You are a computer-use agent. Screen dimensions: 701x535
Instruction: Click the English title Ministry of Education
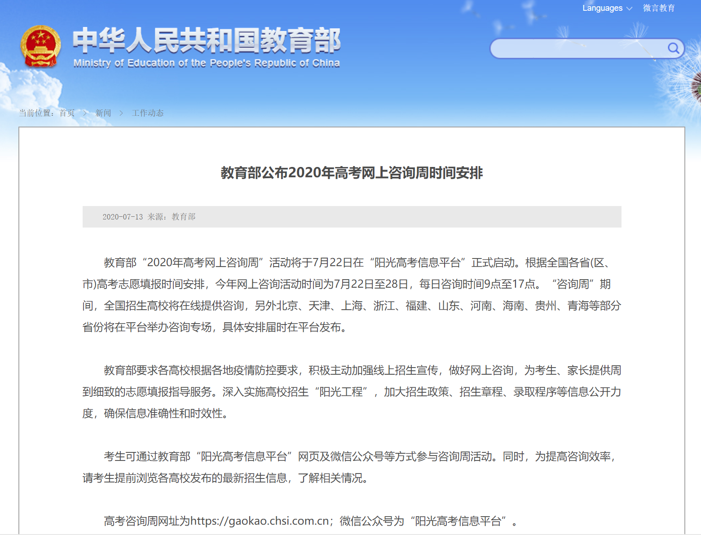coord(207,63)
